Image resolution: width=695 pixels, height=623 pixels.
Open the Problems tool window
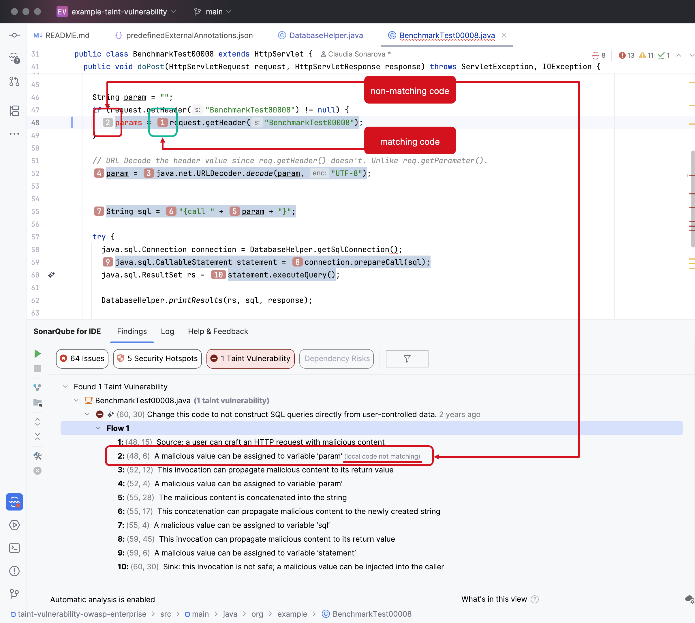[14, 571]
